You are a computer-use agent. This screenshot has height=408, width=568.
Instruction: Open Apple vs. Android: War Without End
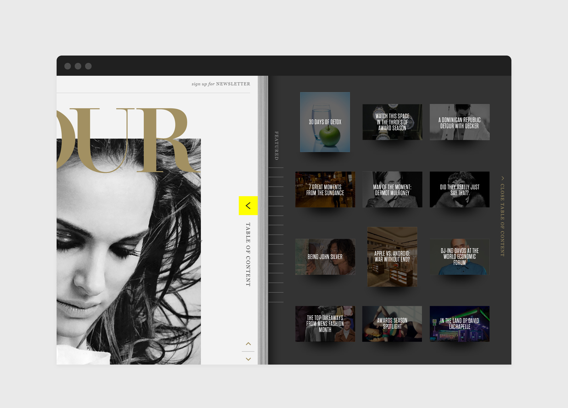392,257
